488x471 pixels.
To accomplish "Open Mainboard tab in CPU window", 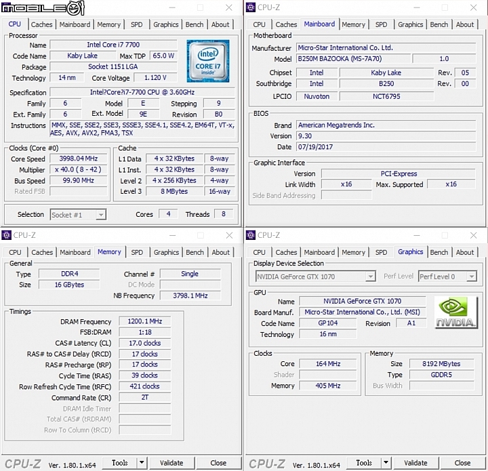I will (x=75, y=24).
